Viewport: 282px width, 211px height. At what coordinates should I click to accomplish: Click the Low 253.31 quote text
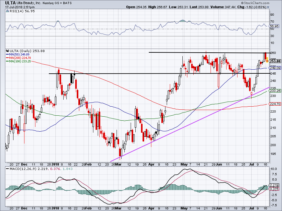point(178,7)
